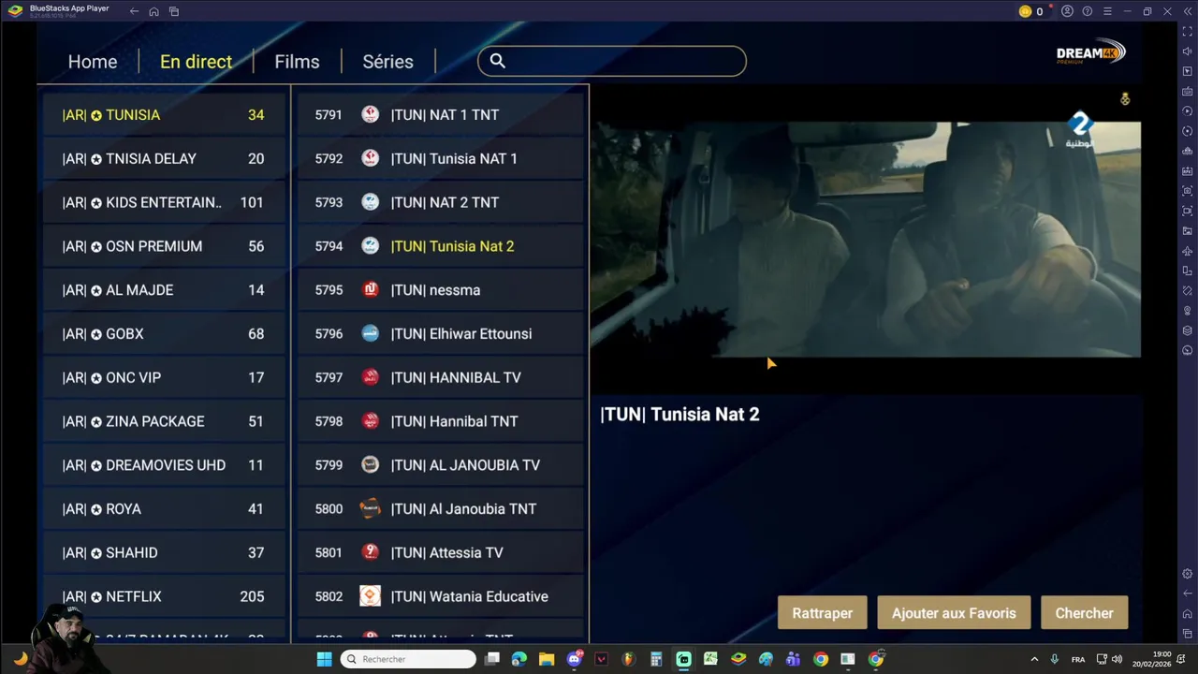Click the DREAM 4K Premium logo
This screenshot has height=674, width=1198.
(1091, 53)
